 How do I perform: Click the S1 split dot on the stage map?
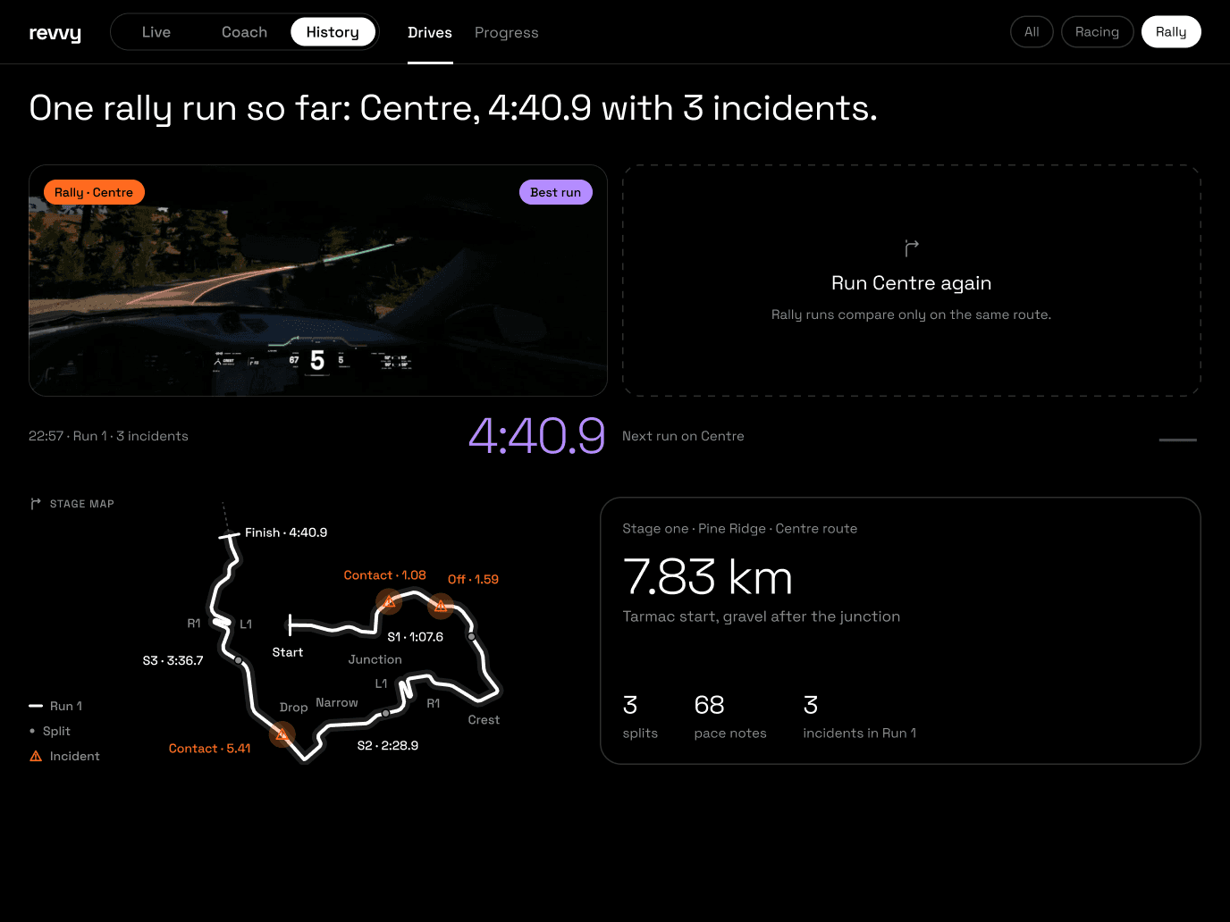click(472, 637)
